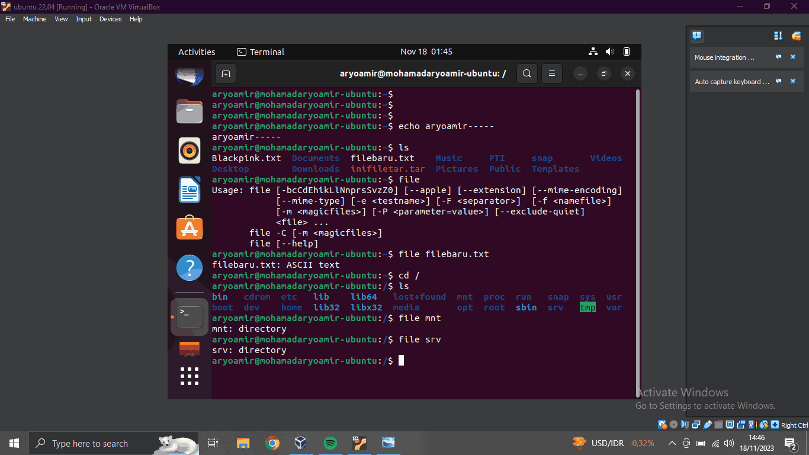Viewport: 809px width, 455px height.
Task: Open the VirtualBox Machine menu
Action: 34,19
